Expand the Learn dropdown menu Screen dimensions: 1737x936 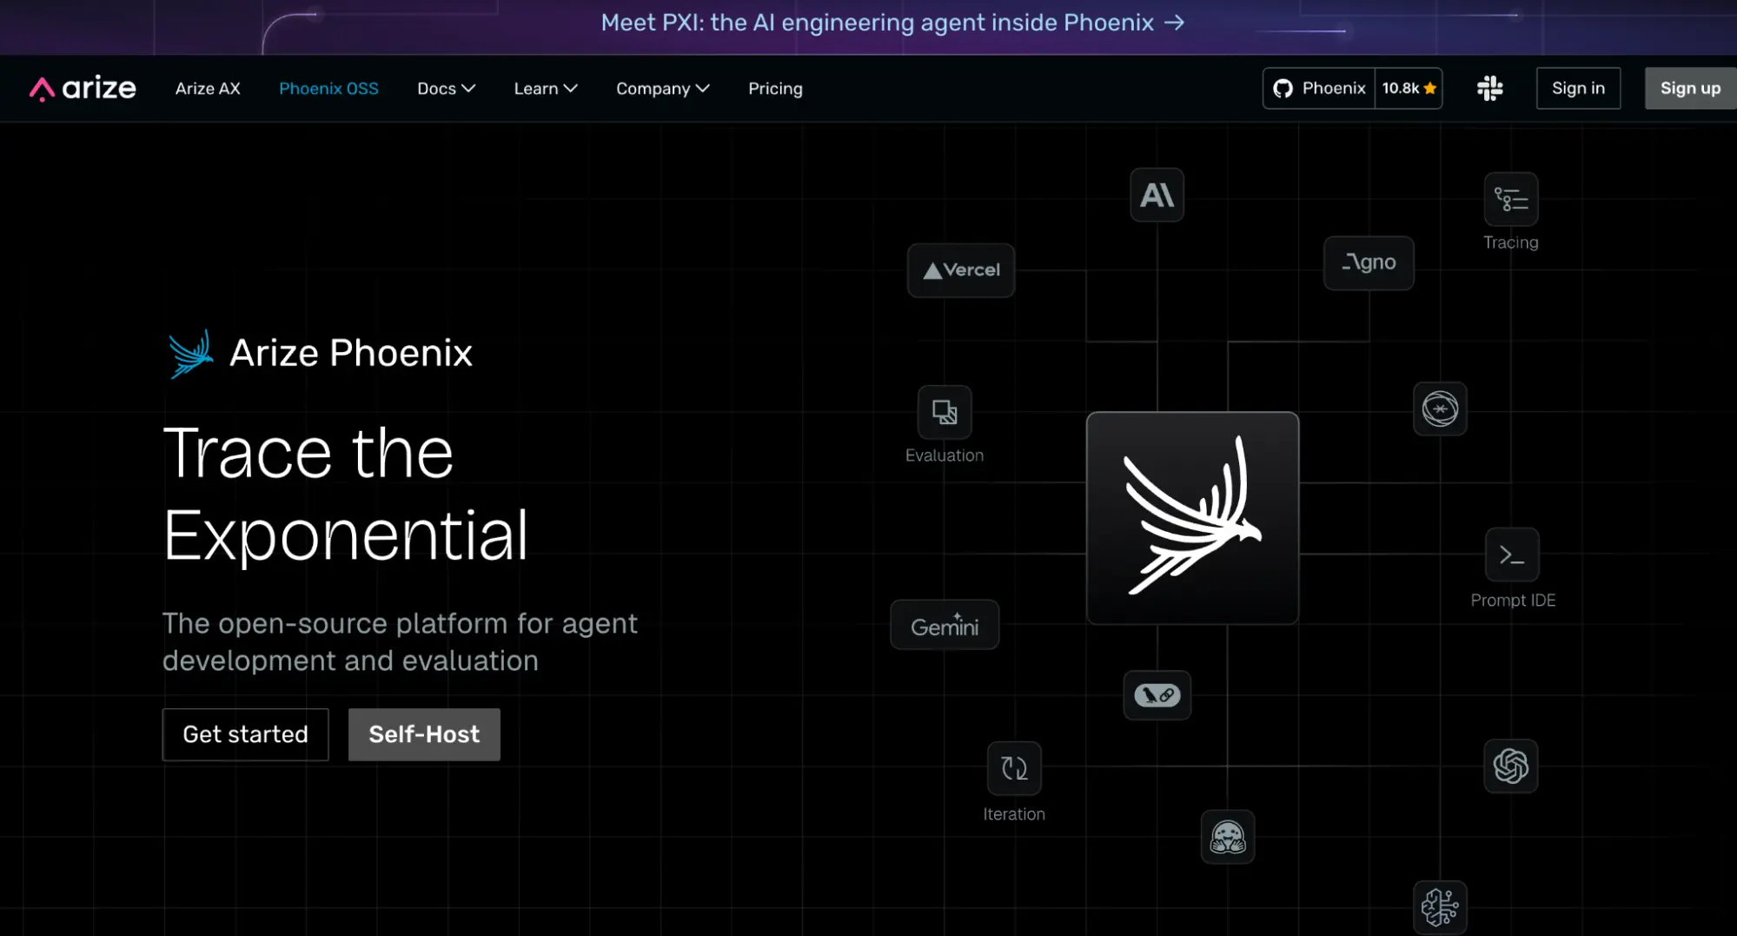pos(546,89)
